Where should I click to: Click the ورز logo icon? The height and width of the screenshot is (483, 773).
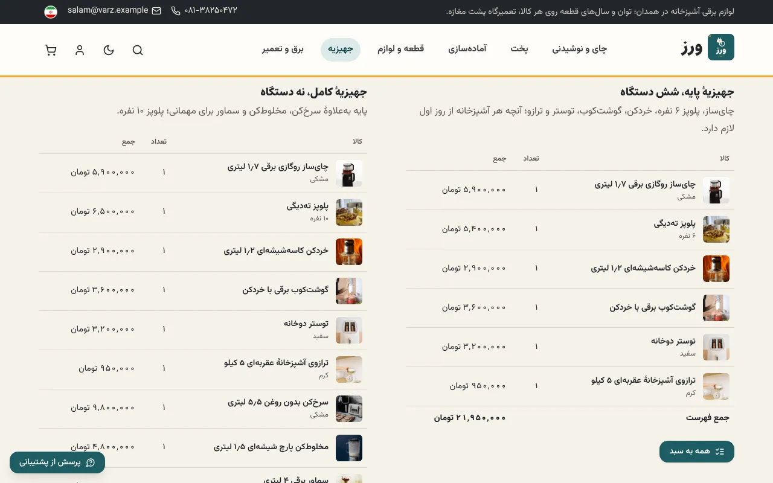pyautogui.click(x=720, y=47)
